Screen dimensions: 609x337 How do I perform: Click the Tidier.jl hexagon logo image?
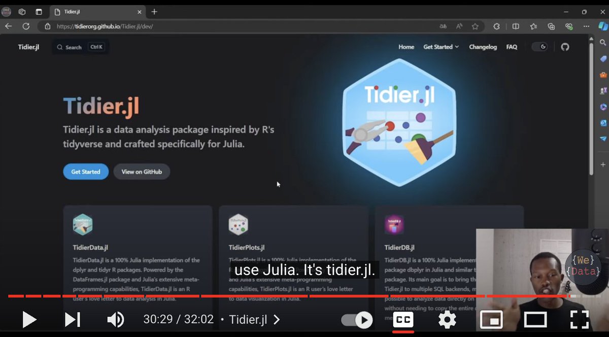pyautogui.click(x=399, y=122)
